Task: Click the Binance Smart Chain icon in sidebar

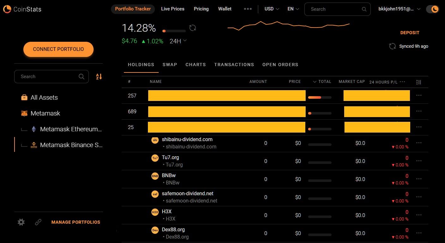Action: 34,145
